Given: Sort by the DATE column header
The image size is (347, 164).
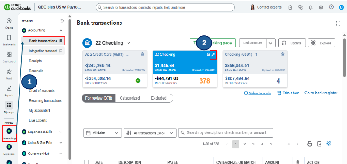Looking at the screenshot, I should (99, 162).
